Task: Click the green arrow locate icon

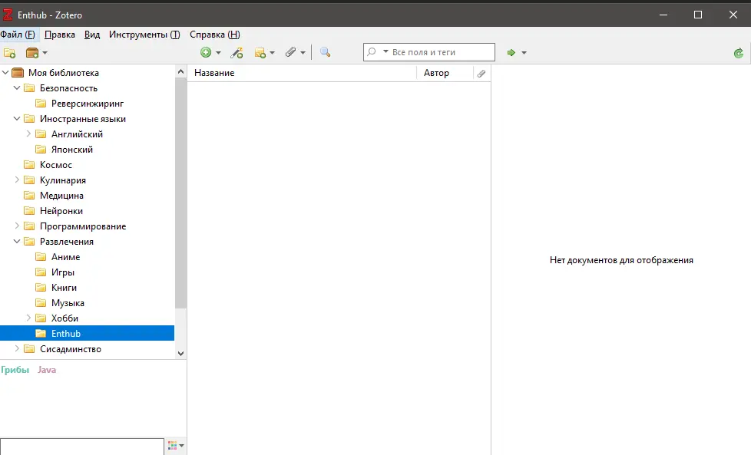Action: pos(511,53)
